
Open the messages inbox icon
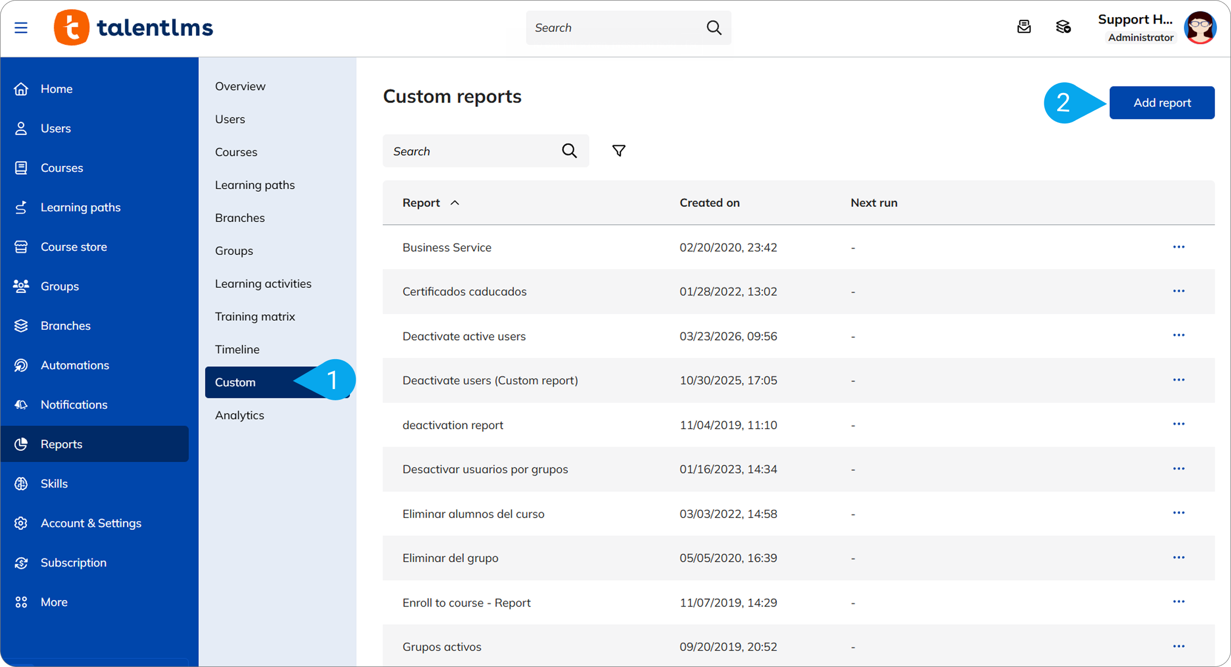1024,27
